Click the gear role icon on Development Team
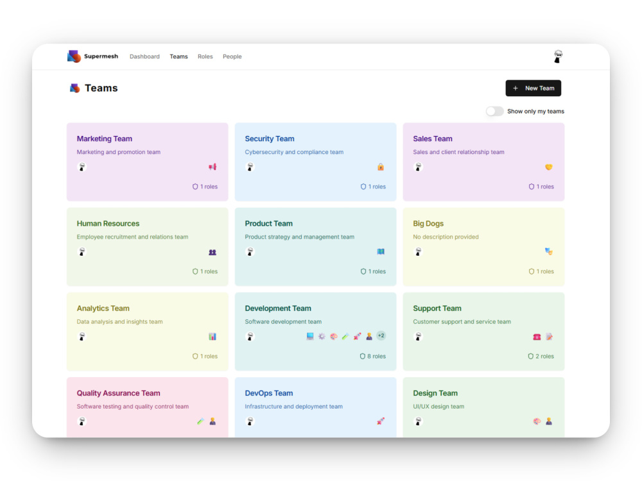Screen dimensions: 642x481 (322, 336)
